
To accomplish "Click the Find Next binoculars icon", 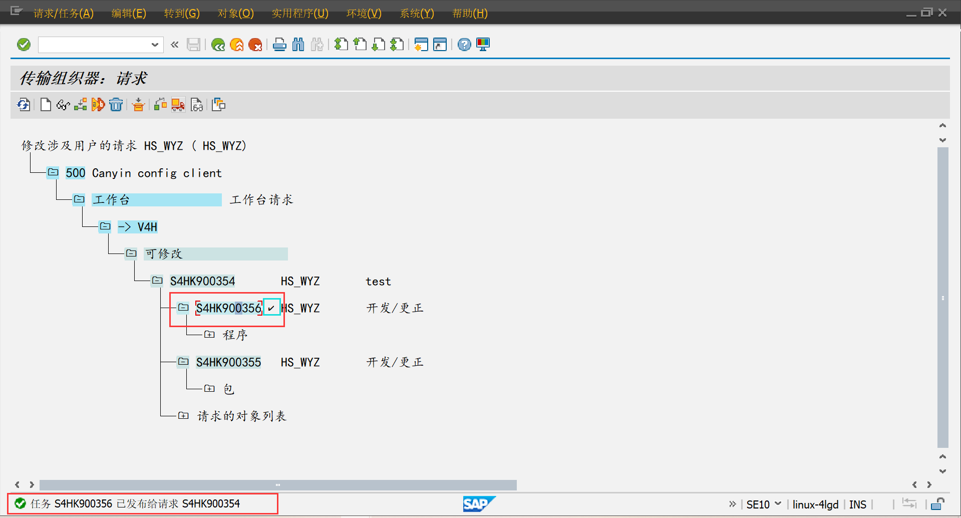I will [x=316, y=45].
